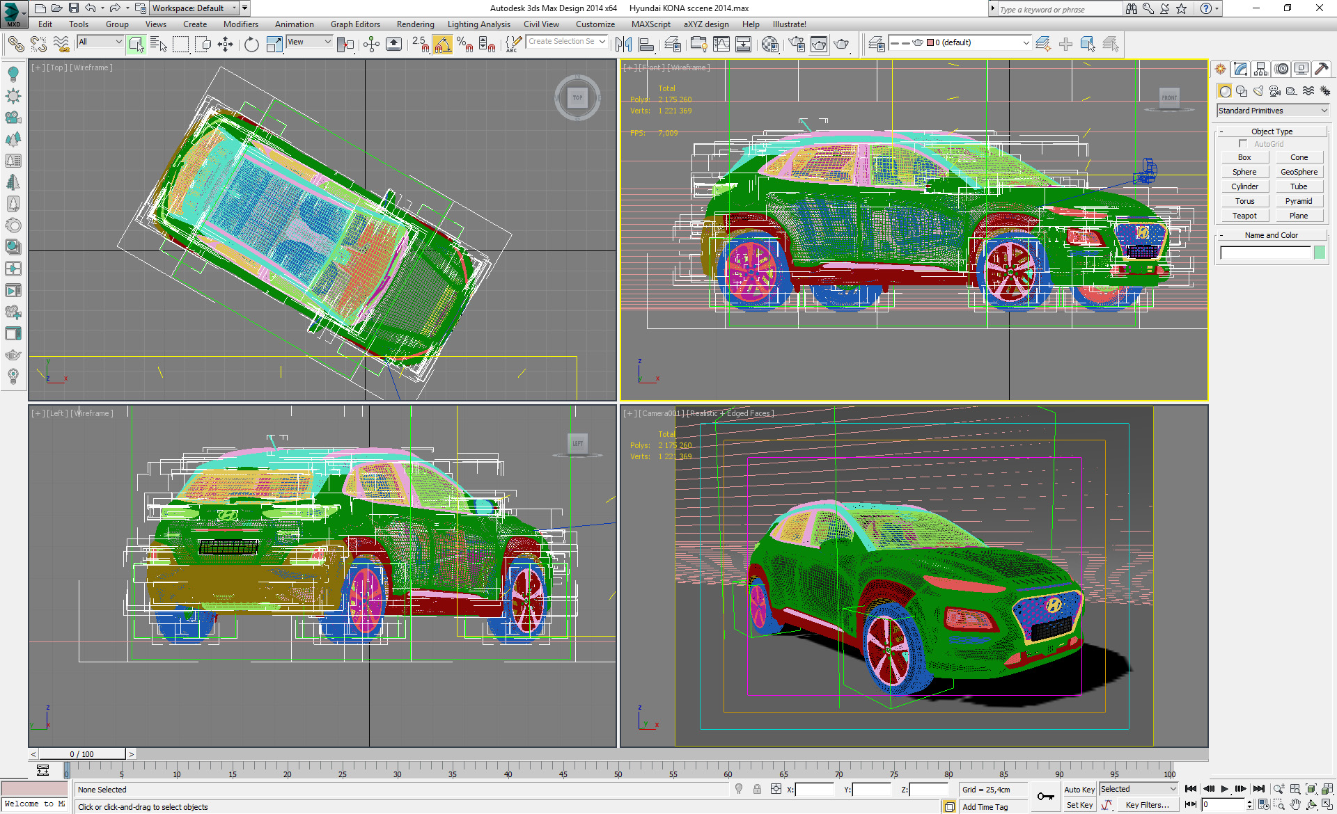
Task: Open Render Setup dialog
Action: (x=796, y=45)
